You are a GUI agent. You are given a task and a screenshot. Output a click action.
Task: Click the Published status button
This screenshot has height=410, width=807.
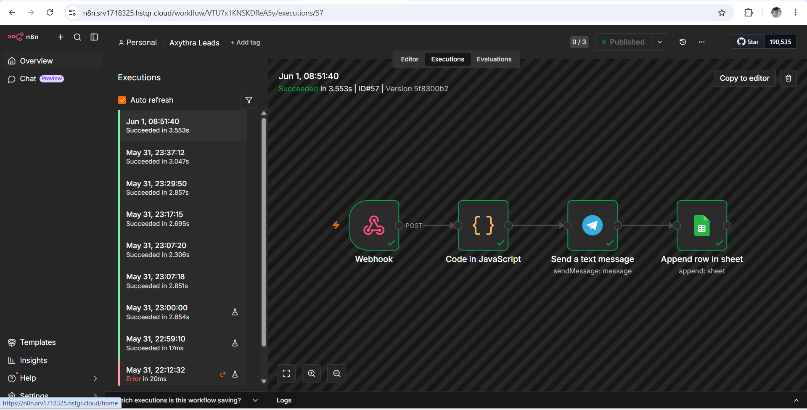623,42
